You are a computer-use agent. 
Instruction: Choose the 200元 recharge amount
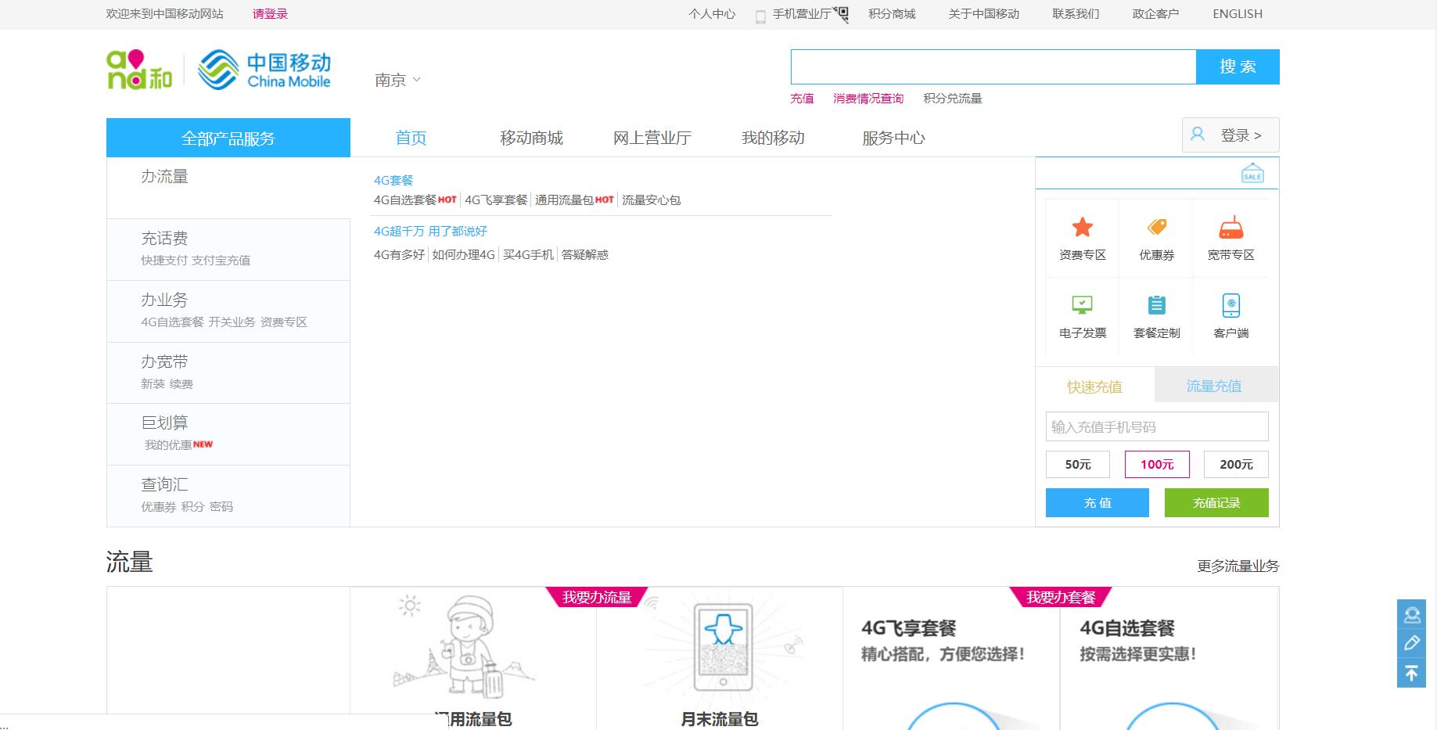[1235, 465]
